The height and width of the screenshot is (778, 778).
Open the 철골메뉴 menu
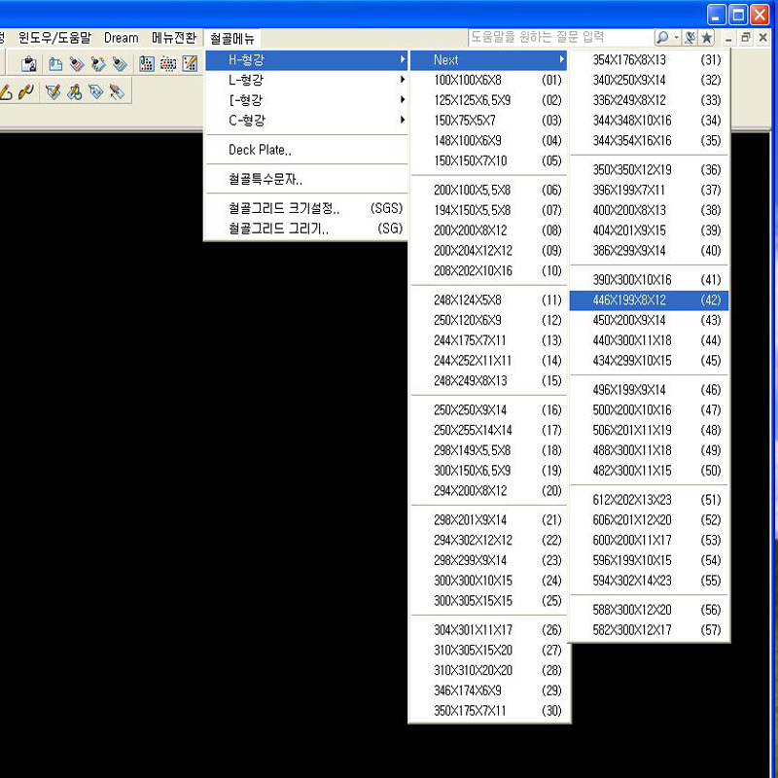pyautogui.click(x=232, y=38)
